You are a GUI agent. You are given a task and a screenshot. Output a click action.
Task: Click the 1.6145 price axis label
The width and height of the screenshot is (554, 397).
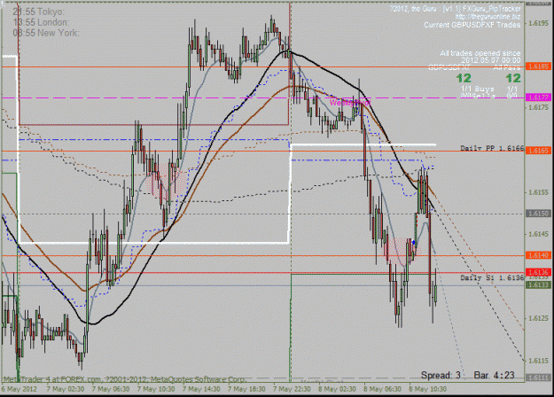pos(538,234)
